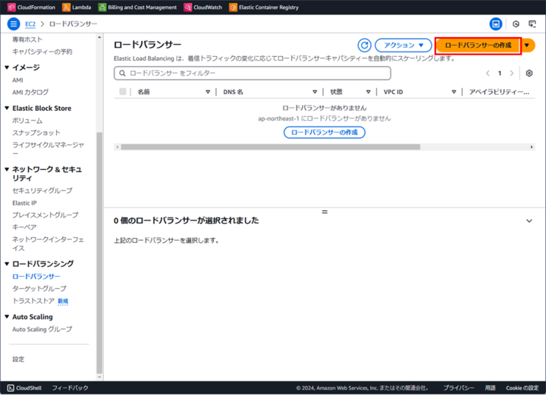
Task: Collapse the Elastic Block Store section
Action: pyautogui.click(x=7, y=108)
